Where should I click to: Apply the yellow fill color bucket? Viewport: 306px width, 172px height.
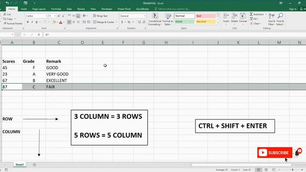(54, 22)
